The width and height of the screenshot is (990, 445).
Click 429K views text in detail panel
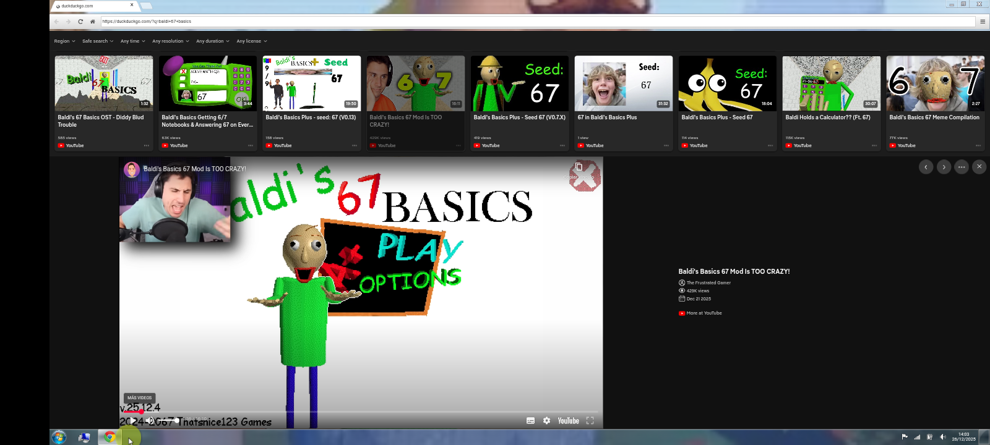tap(698, 291)
